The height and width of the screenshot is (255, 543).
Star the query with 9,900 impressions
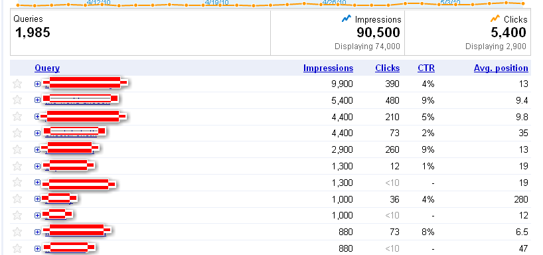(x=17, y=84)
